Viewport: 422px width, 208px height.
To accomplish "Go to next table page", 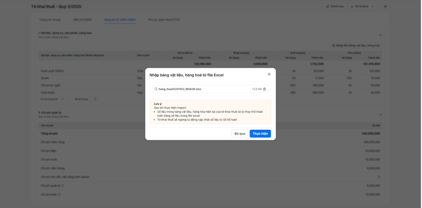I will [x=68, y=99].
